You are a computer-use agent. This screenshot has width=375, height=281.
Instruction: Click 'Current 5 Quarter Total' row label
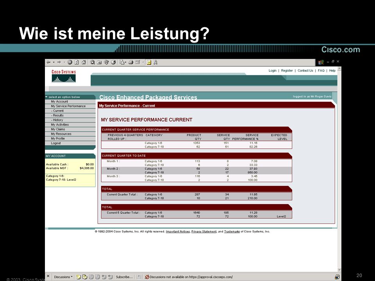(x=123, y=213)
